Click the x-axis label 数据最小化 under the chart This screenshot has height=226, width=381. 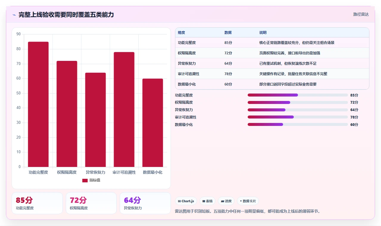[153, 172]
